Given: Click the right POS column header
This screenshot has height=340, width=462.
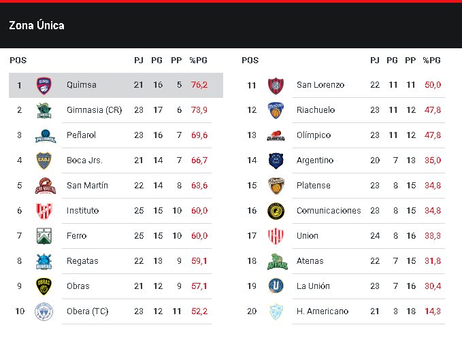Looking at the screenshot, I should (x=250, y=61).
